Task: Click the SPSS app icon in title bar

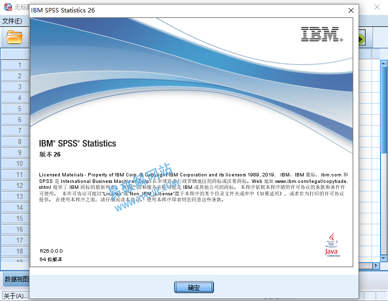Action: [x=7, y=6]
